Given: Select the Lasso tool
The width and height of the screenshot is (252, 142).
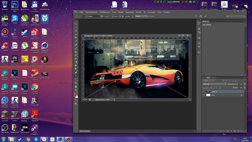Looking at the screenshot, I should 76,31.
